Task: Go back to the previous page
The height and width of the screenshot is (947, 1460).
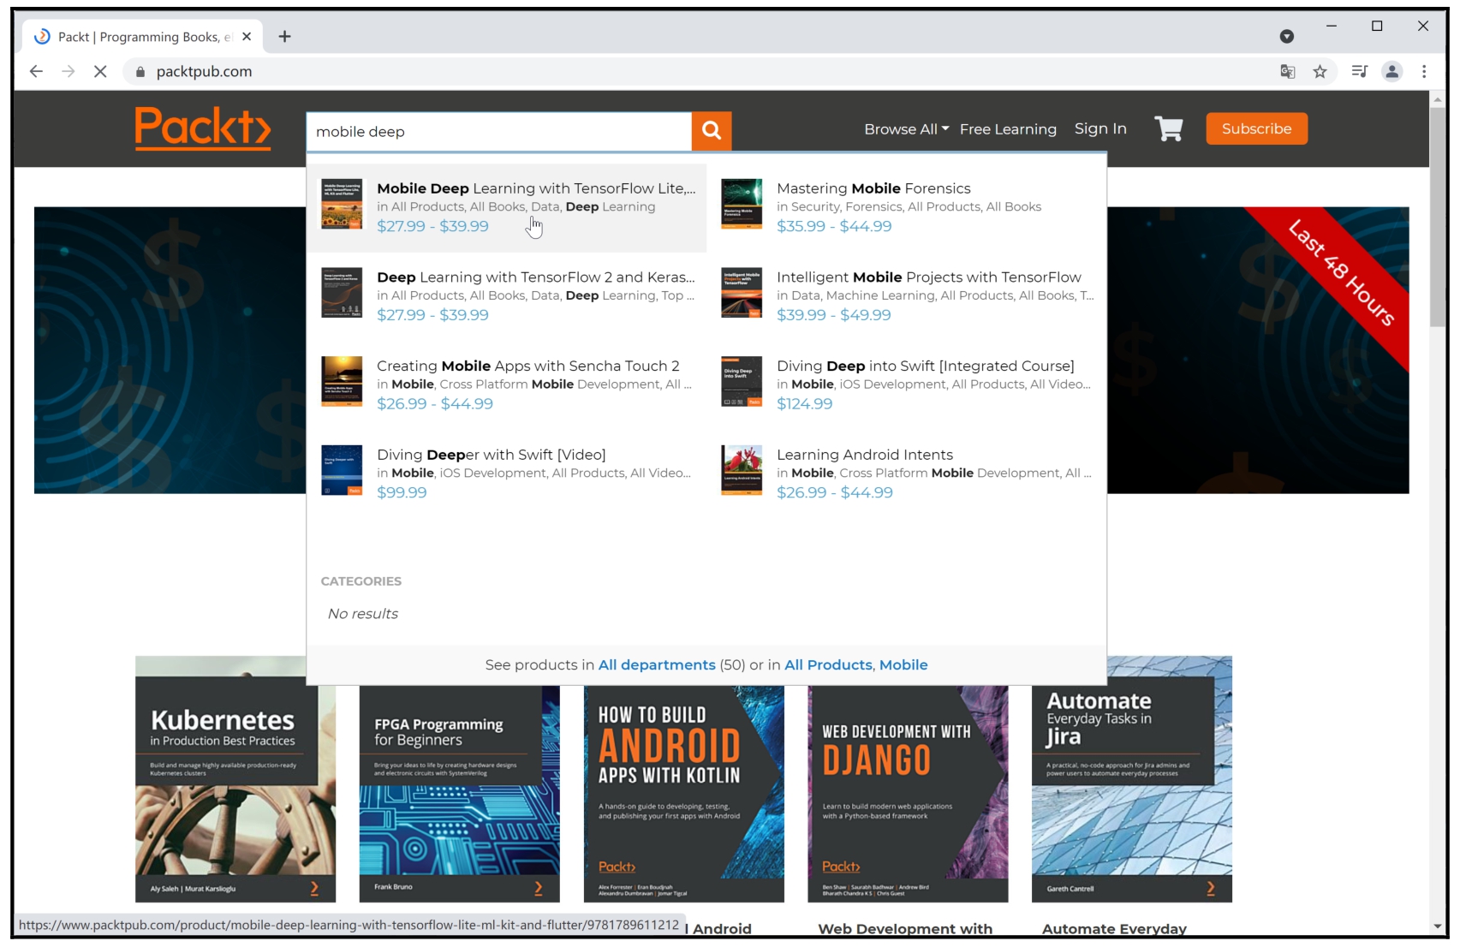Action: click(36, 72)
